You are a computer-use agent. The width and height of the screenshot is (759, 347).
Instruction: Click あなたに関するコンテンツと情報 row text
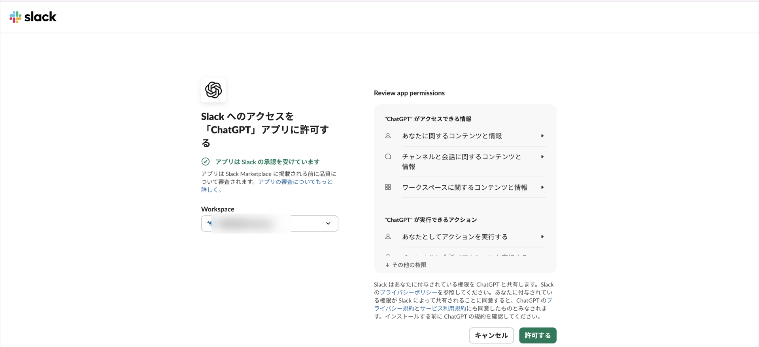point(452,136)
